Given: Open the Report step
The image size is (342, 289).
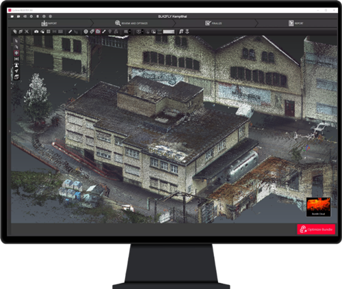Looking at the screenshot, I should [296, 23].
